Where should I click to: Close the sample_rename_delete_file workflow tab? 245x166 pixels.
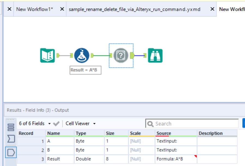(212, 9)
